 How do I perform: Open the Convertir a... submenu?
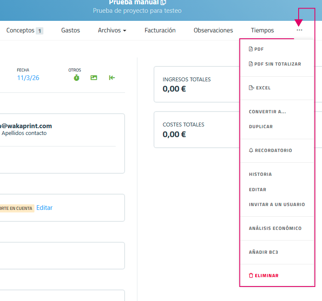pos(267,112)
